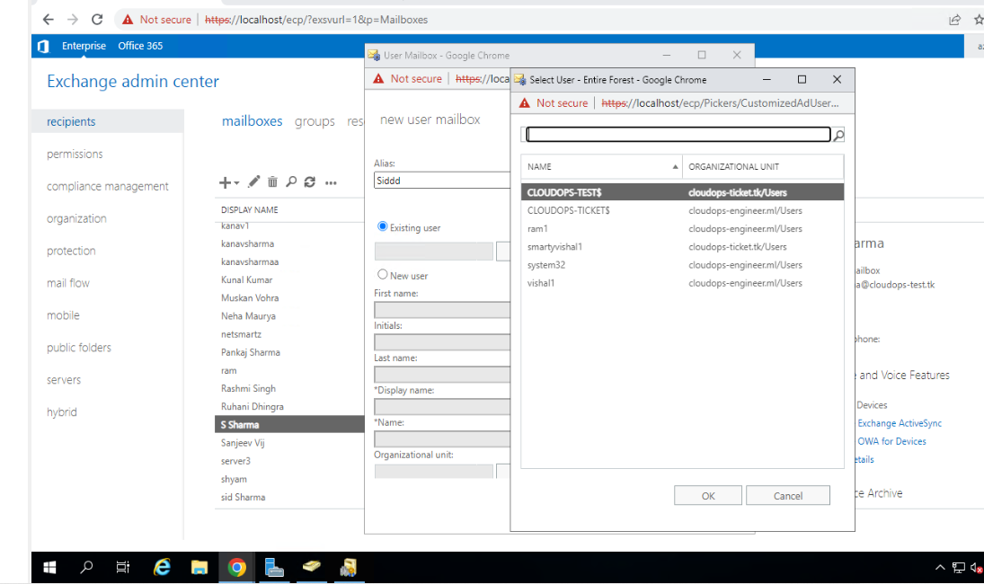Open File Explorer from the taskbar
Screen dimensions: 984x584
199,568
